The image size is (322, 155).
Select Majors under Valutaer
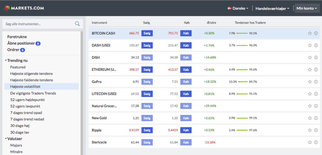click(x=16, y=145)
